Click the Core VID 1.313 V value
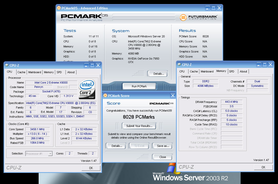Image resolution: width=278 pixels, height=184 pixels. coord(68,96)
